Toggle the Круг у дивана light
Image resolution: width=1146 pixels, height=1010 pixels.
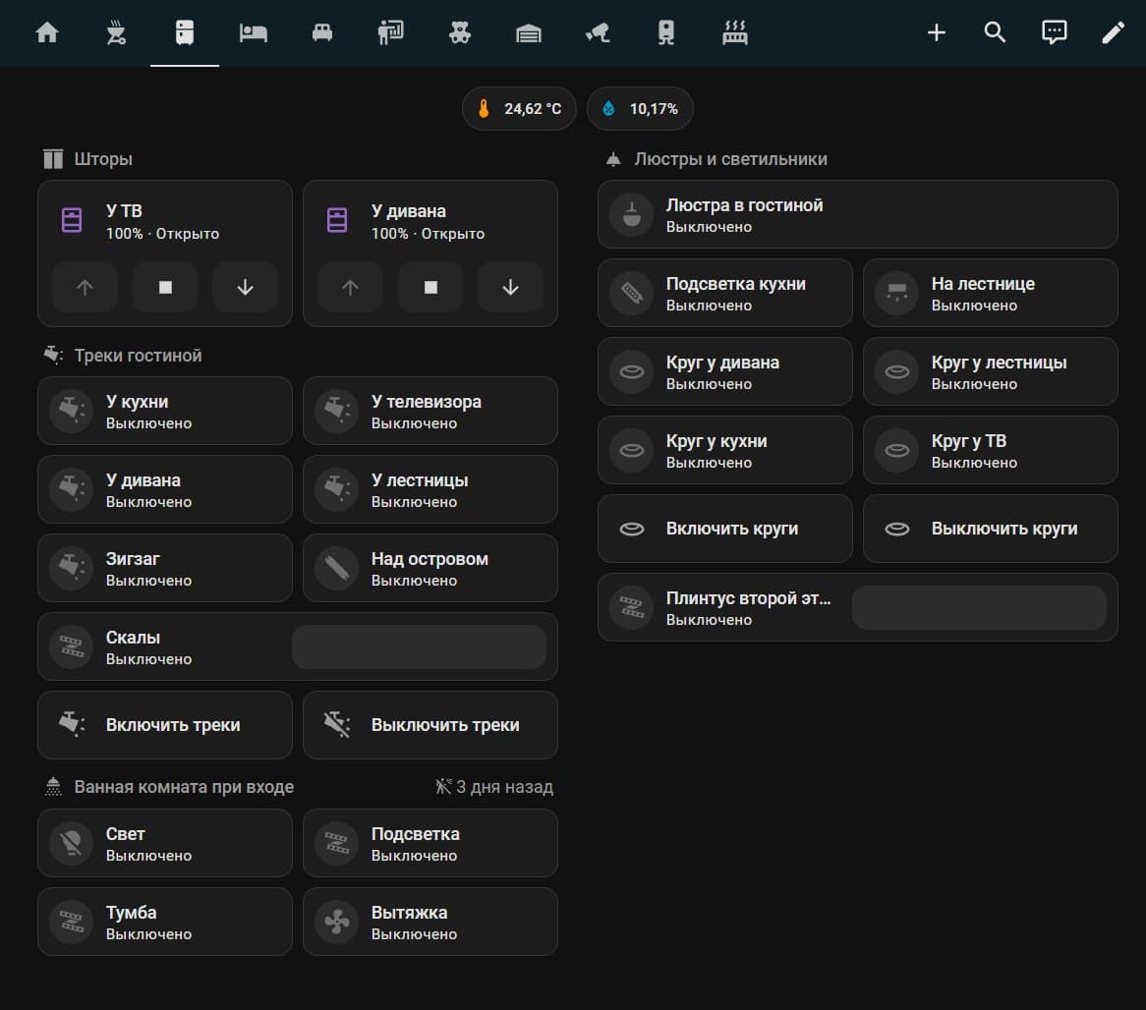(724, 371)
